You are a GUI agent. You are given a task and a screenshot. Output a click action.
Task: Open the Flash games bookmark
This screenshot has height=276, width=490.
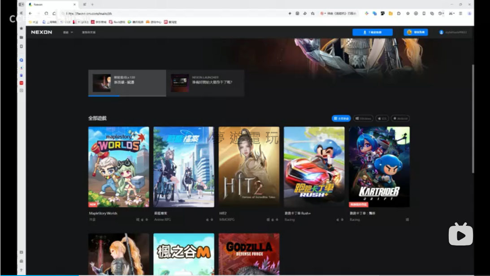tap(117, 22)
